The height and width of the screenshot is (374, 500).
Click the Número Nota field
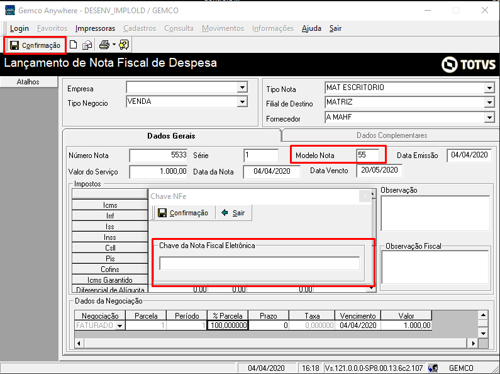tap(158, 156)
